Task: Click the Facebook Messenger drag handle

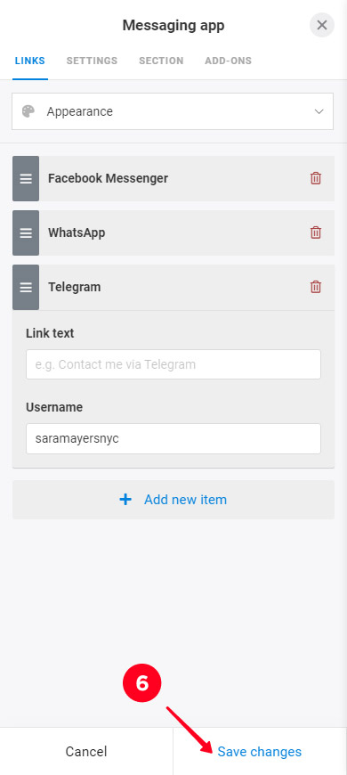Action: pos(26,178)
